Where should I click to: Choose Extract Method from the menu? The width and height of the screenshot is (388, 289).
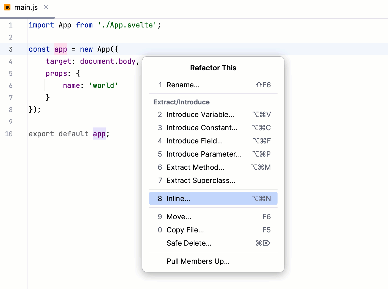tap(195, 167)
